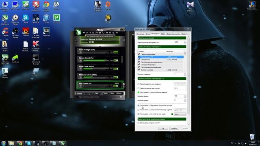Click the Afterburner profile lock icon
Screen dimensions: 260x146
76,94
